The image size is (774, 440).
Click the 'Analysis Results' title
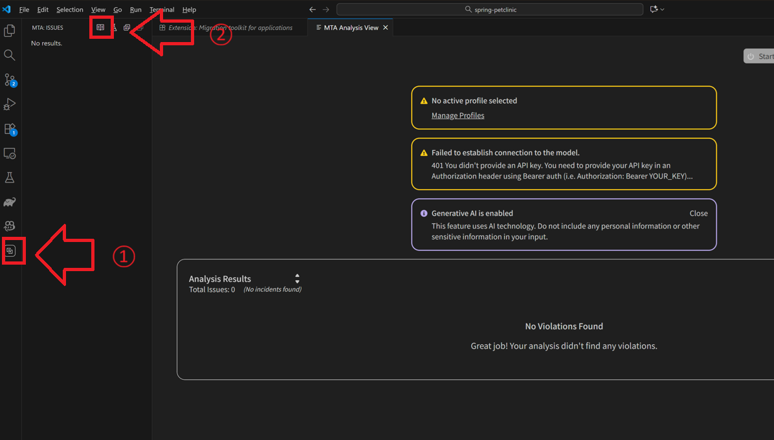tap(219, 279)
